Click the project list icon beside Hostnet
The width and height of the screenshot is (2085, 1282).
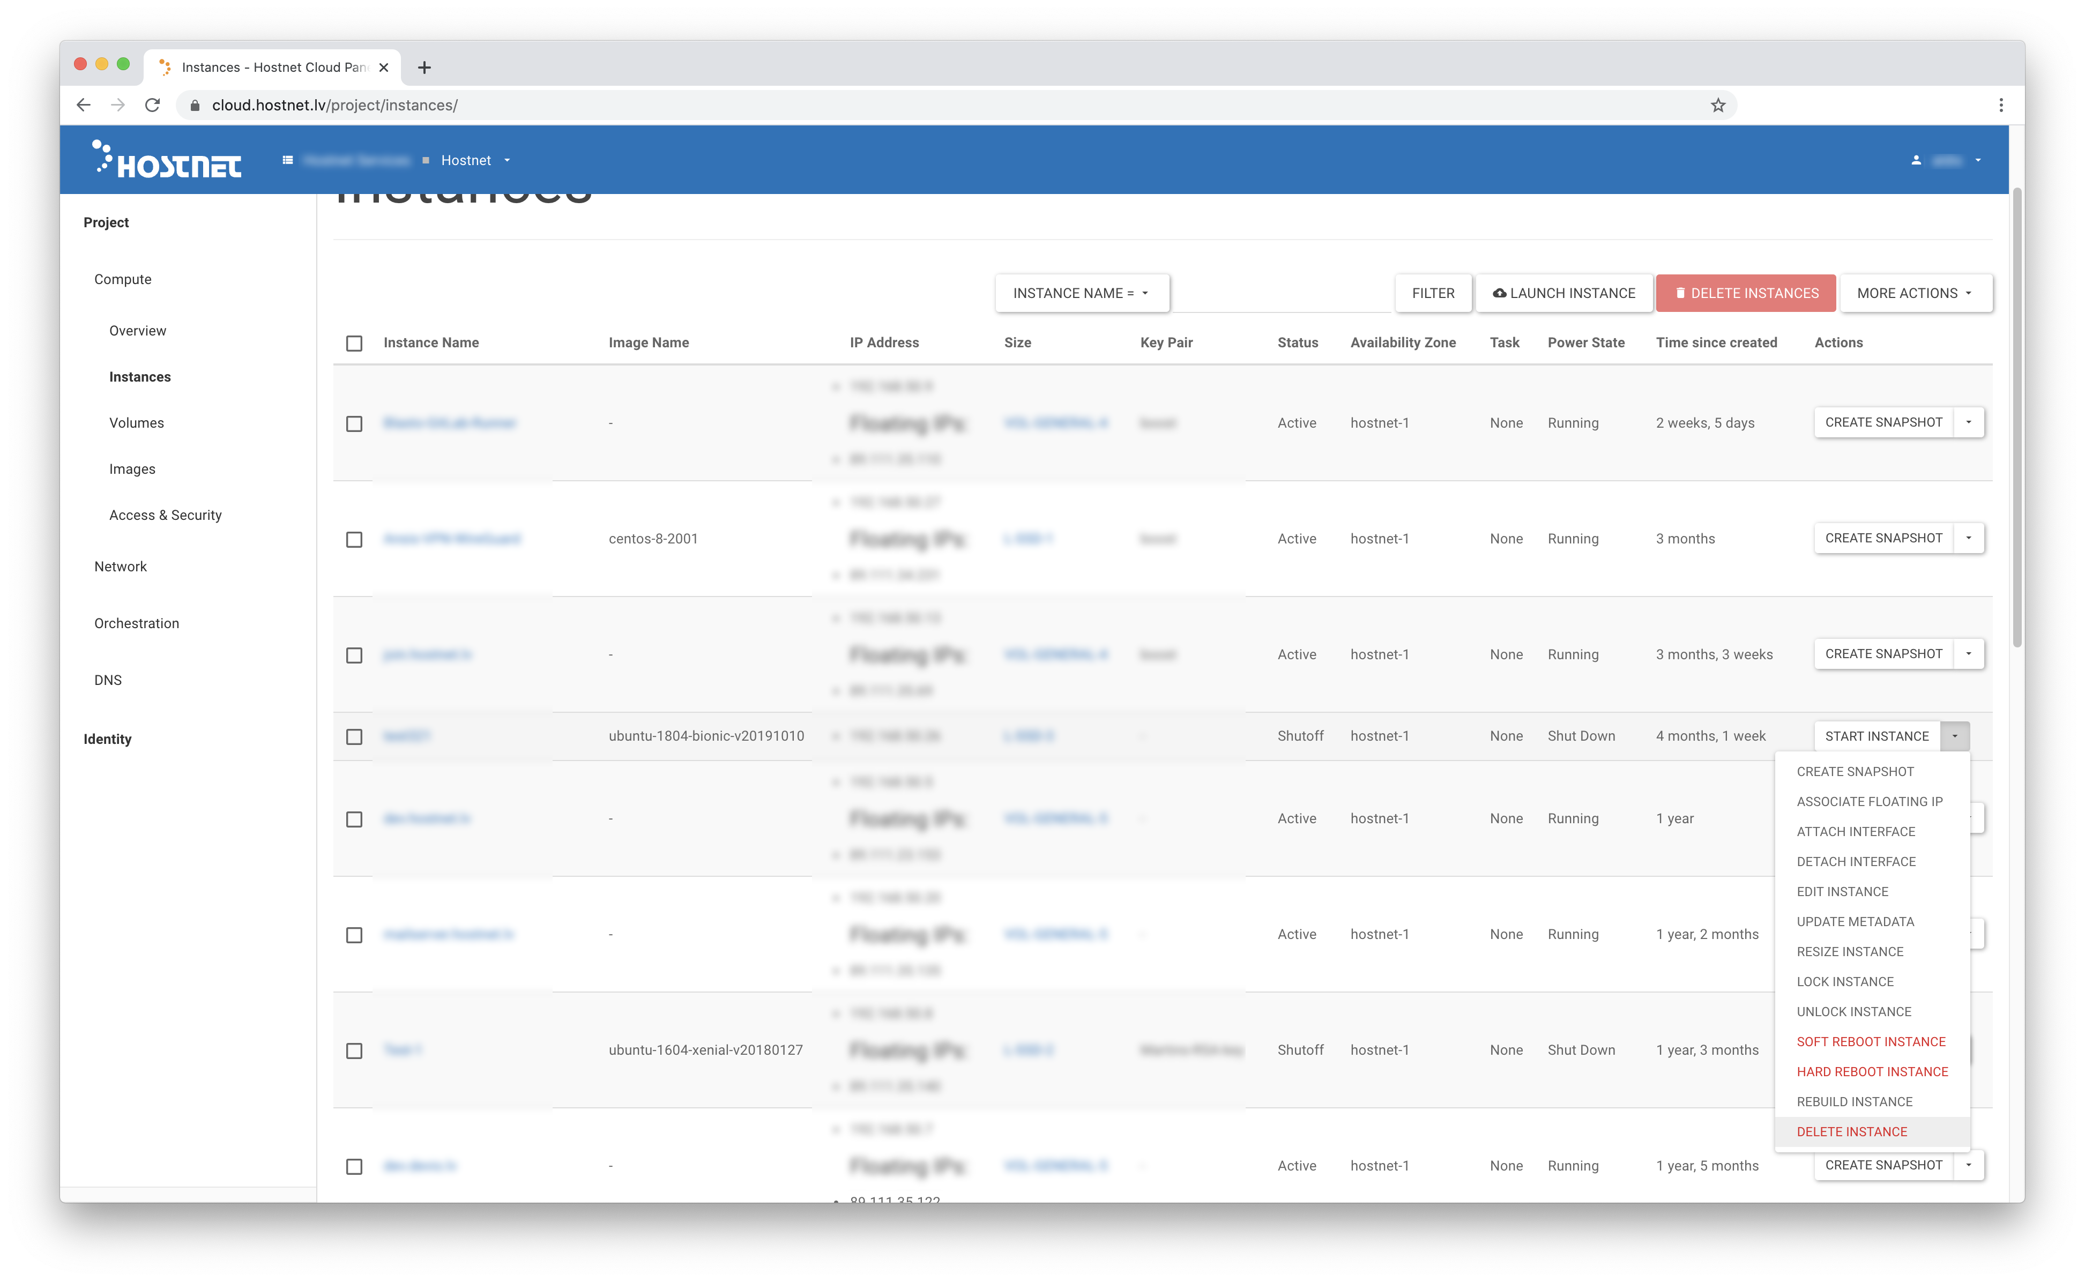(x=287, y=160)
